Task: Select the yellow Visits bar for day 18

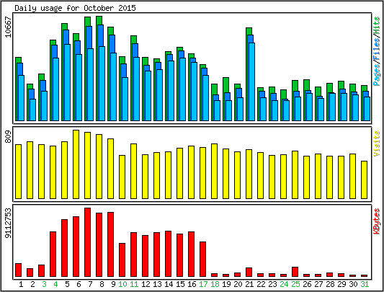Action: coord(214,171)
